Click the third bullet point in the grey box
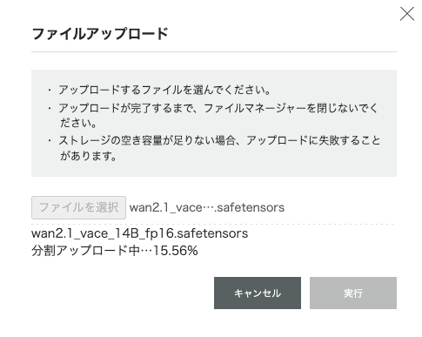422x337 pixels. 50,141
